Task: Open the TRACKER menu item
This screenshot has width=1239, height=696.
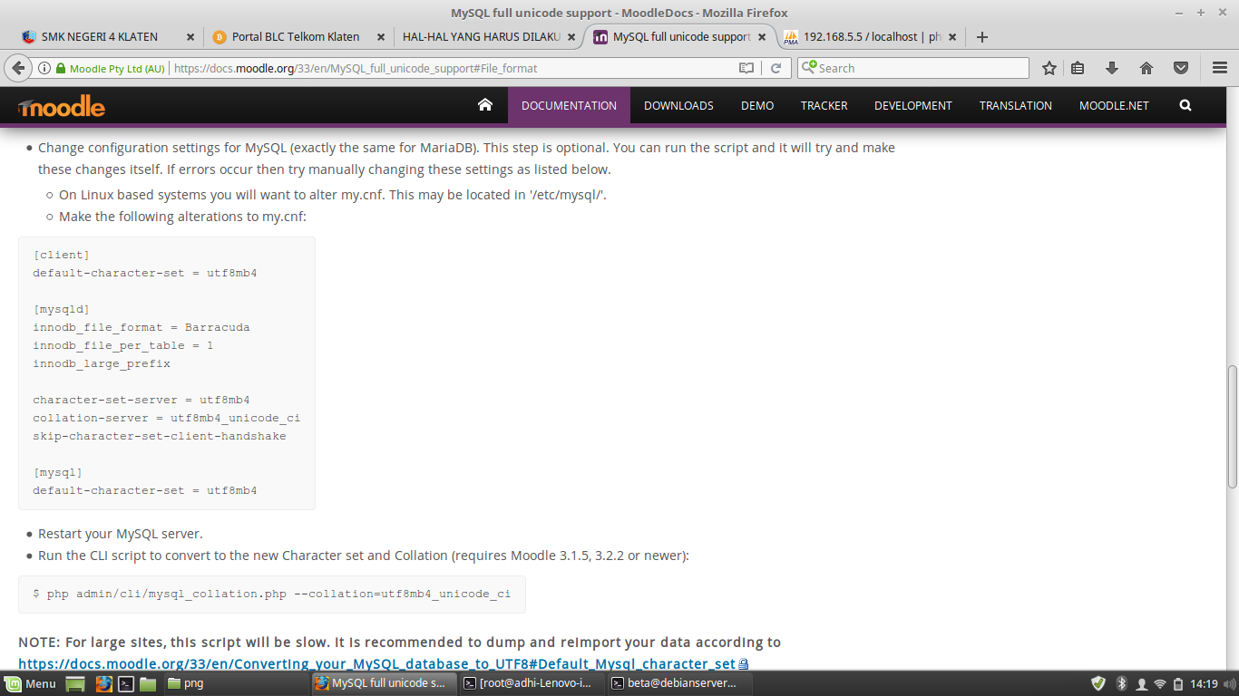Action: click(x=824, y=105)
